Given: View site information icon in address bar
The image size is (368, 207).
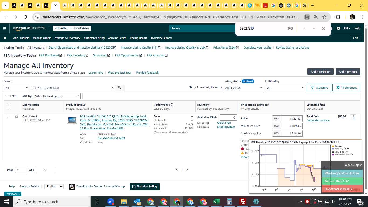Looking at the screenshot, I should 37,17.
